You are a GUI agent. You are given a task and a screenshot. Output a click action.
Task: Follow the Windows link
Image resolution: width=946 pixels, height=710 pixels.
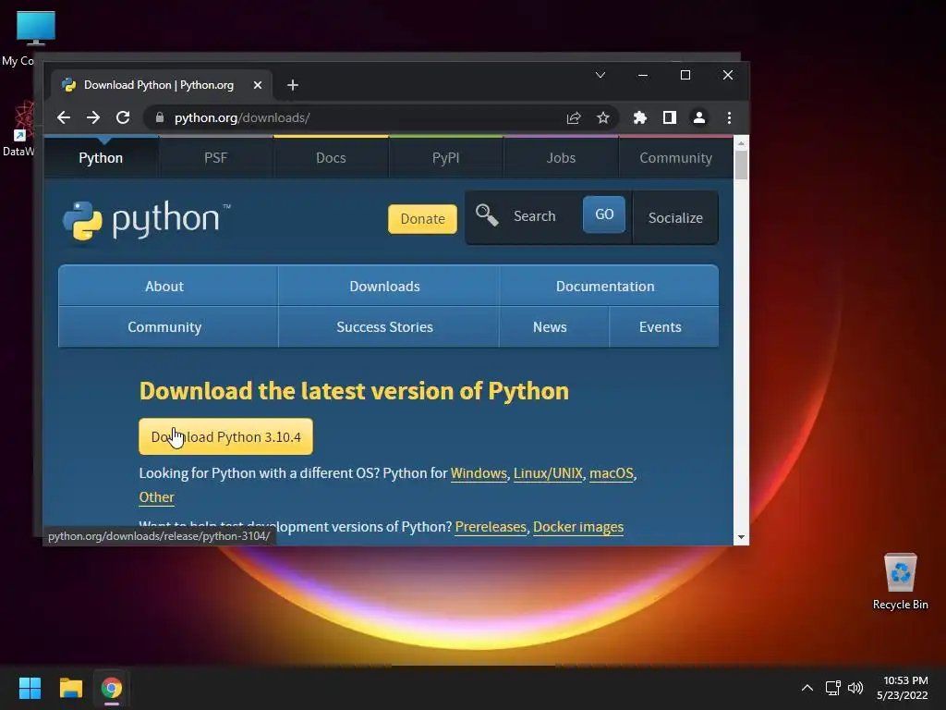pyautogui.click(x=479, y=473)
